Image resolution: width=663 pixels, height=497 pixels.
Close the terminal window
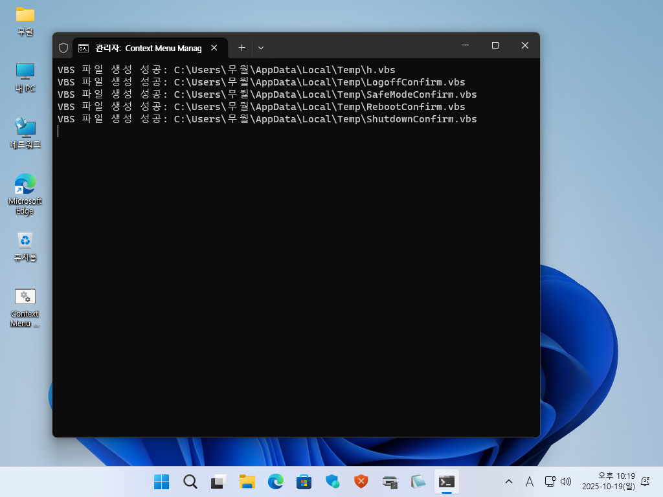(x=524, y=45)
